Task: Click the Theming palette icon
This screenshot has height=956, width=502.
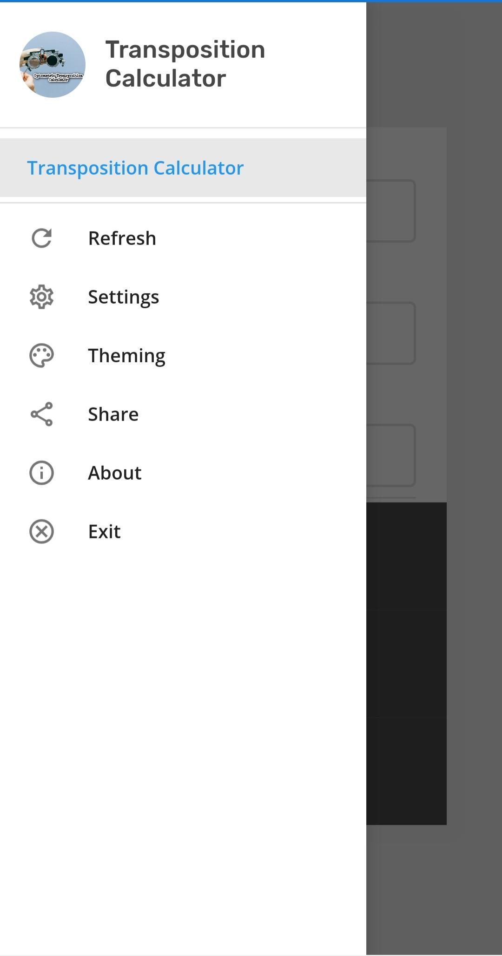Action: coord(41,356)
